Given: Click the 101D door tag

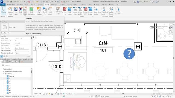Looking at the screenshot, I should coord(57,66).
